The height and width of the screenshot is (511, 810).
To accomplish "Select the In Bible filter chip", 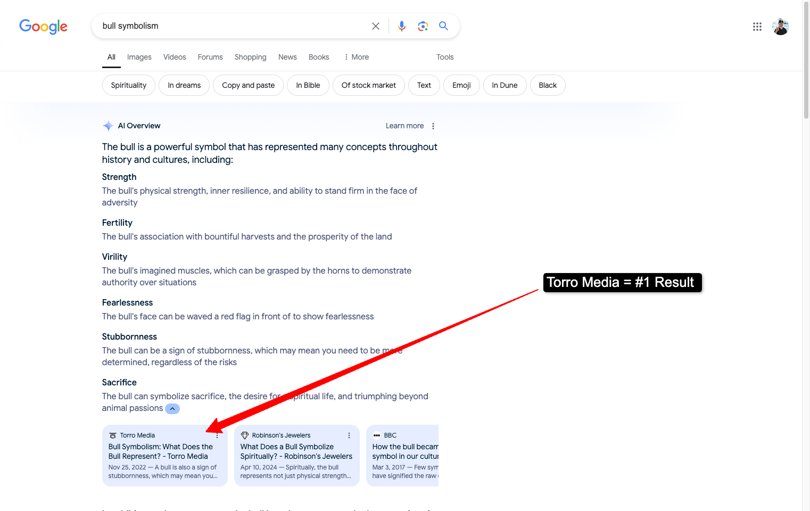I will pyautogui.click(x=308, y=85).
